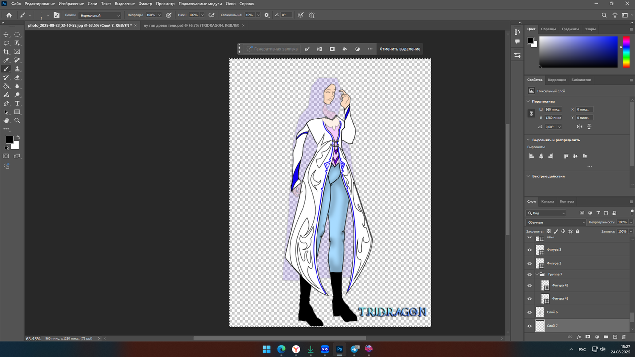Image resolution: width=635 pixels, height=357 pixels.
Task: Select the Blur tool
Action: pos(17,86)
